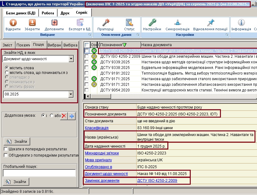Expand the Документ щодо чинності dropdown
257x195 pixels.
71,59
